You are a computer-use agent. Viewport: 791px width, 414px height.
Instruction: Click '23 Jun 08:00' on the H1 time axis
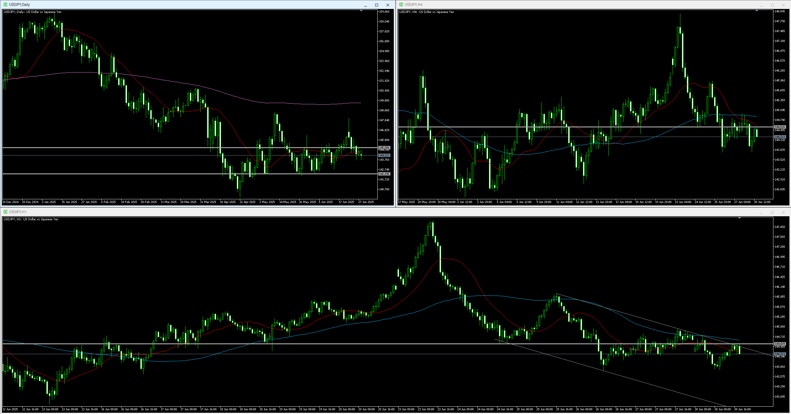click(x=426, y=409)
